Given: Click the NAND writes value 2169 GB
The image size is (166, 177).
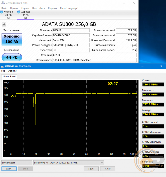Looking at the screenshot, I should (x=126, y=40).
